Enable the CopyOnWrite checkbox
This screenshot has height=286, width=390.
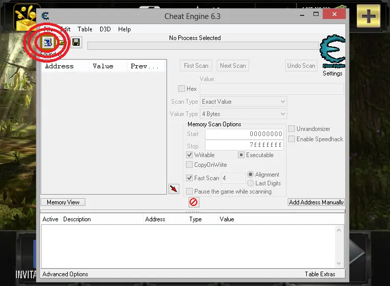(x=189, y=165)
